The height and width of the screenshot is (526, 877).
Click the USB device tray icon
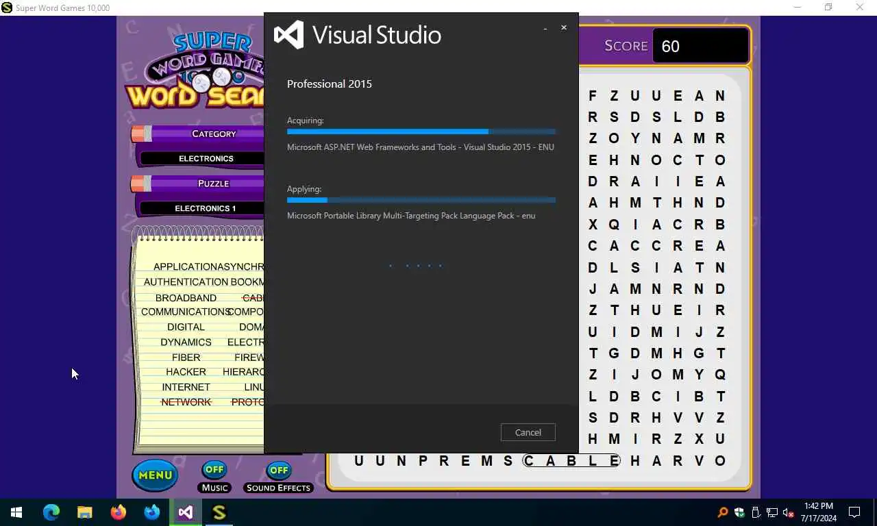pos(756,512)
